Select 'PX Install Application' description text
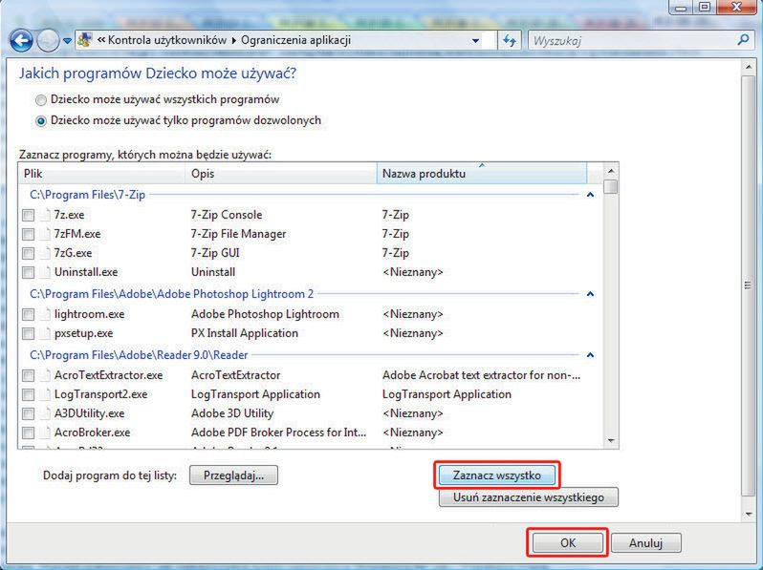The image size is (763, 570). tap(244, 333)
